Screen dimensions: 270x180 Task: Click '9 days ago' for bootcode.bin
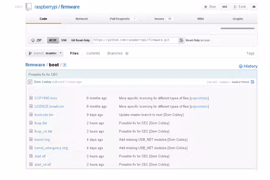[x=94, y=115]
